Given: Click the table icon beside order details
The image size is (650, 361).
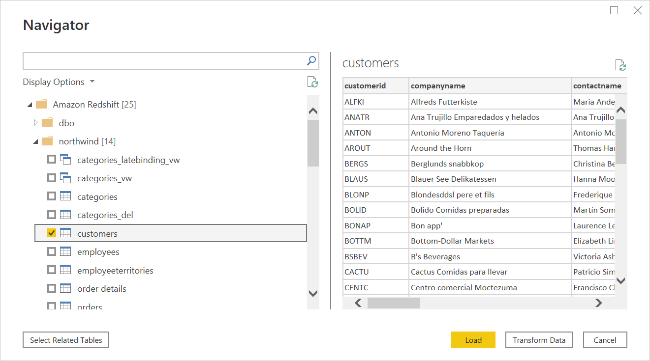Looking at the screenshot, I should pos(65,288).
